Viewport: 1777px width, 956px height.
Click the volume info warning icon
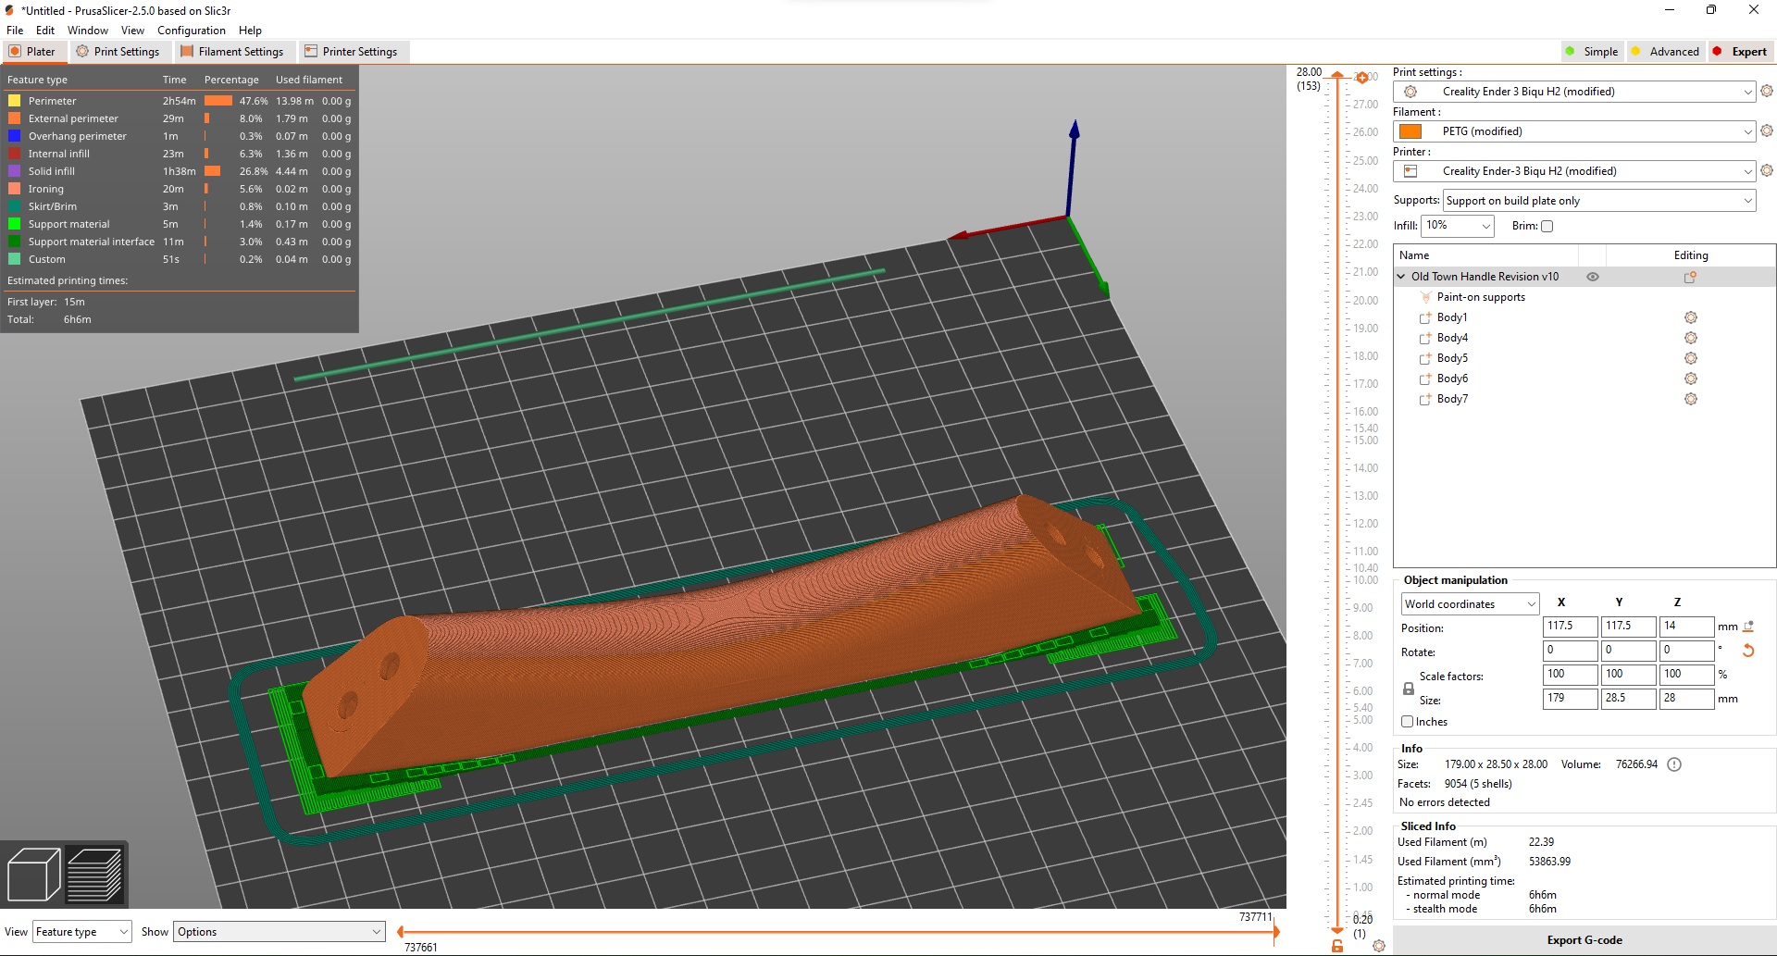pos(1674,764)
